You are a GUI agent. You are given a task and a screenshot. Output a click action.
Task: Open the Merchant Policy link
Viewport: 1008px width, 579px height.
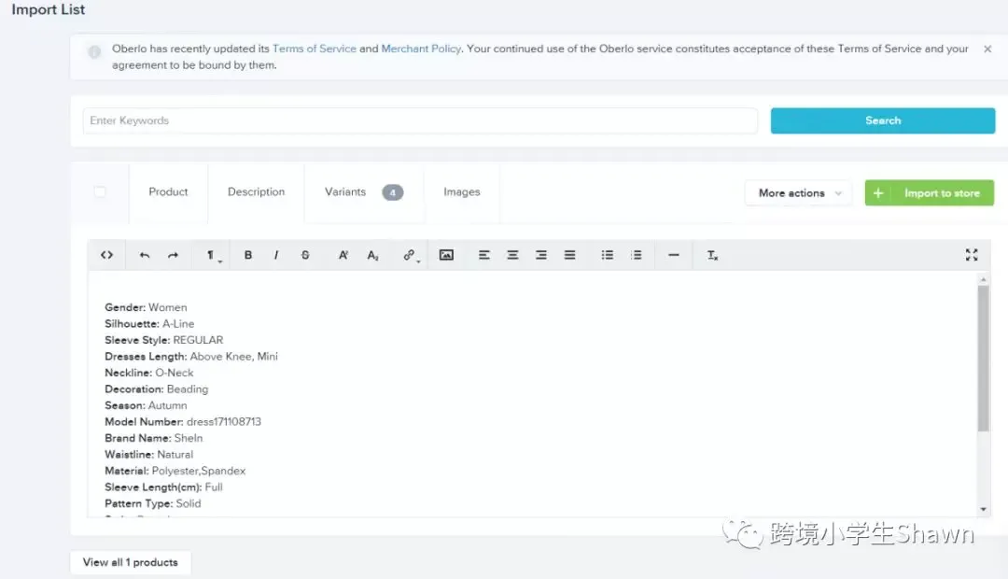point(421,49)
